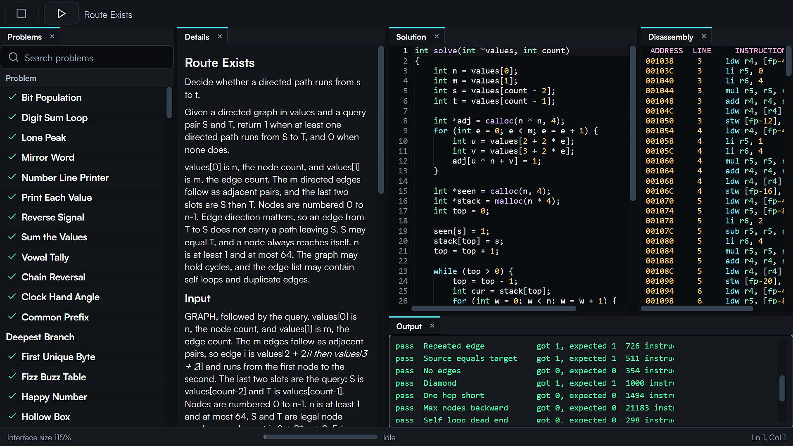Click the Output panel vertical scrollbar

click(x=782, y=388)
